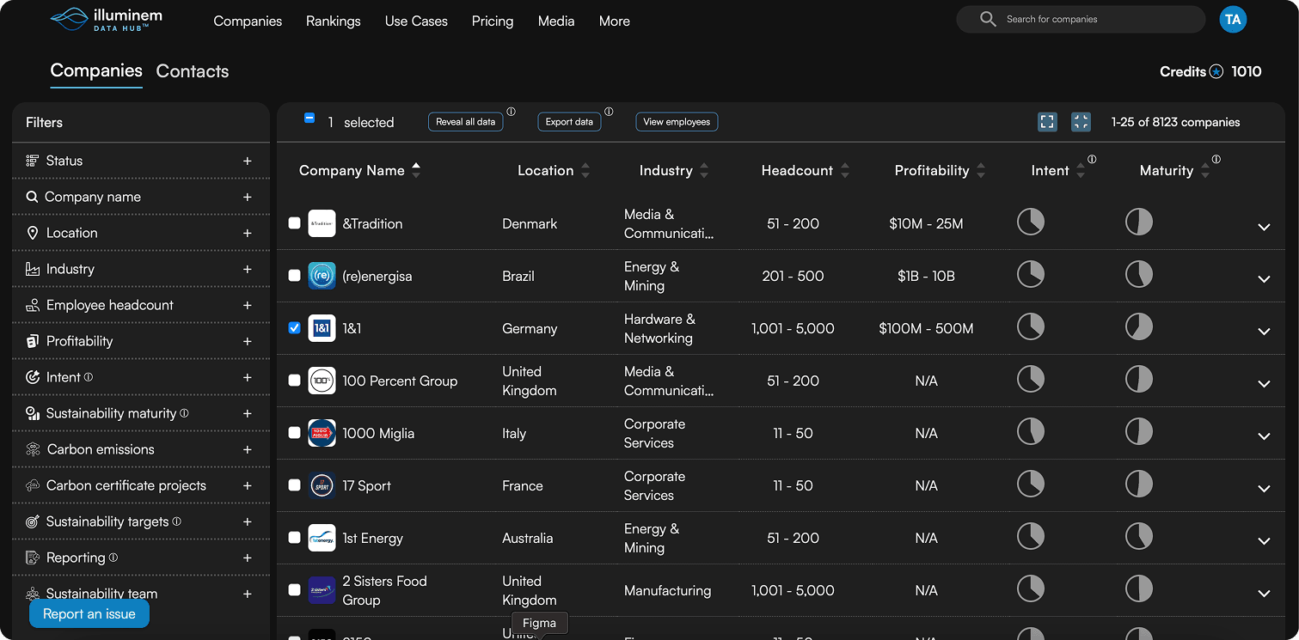Click info icon next to Export data
The width and height of the screenshot is (1299, 640).
click(609, 112)
